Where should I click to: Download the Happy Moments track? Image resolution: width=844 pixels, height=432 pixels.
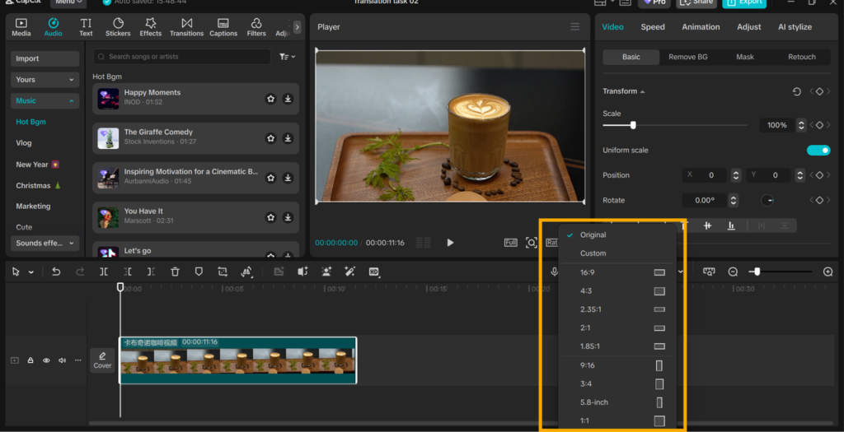click(288, 99)
